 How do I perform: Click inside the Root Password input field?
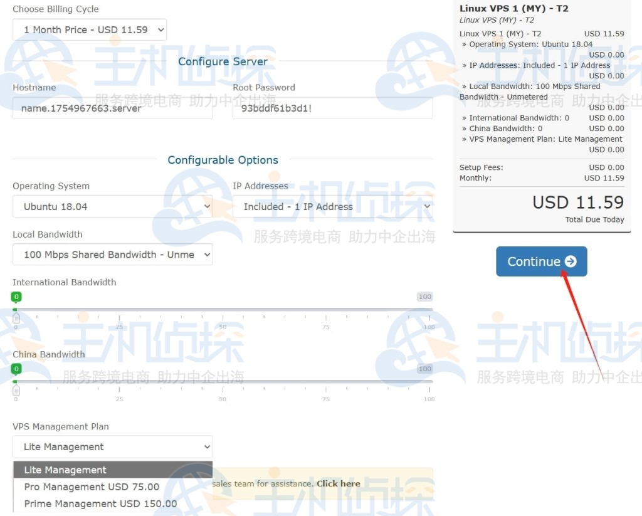pos(333,108)
